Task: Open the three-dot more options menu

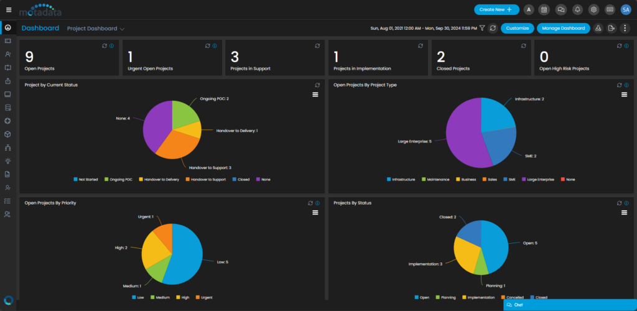Action: (625, 28)
